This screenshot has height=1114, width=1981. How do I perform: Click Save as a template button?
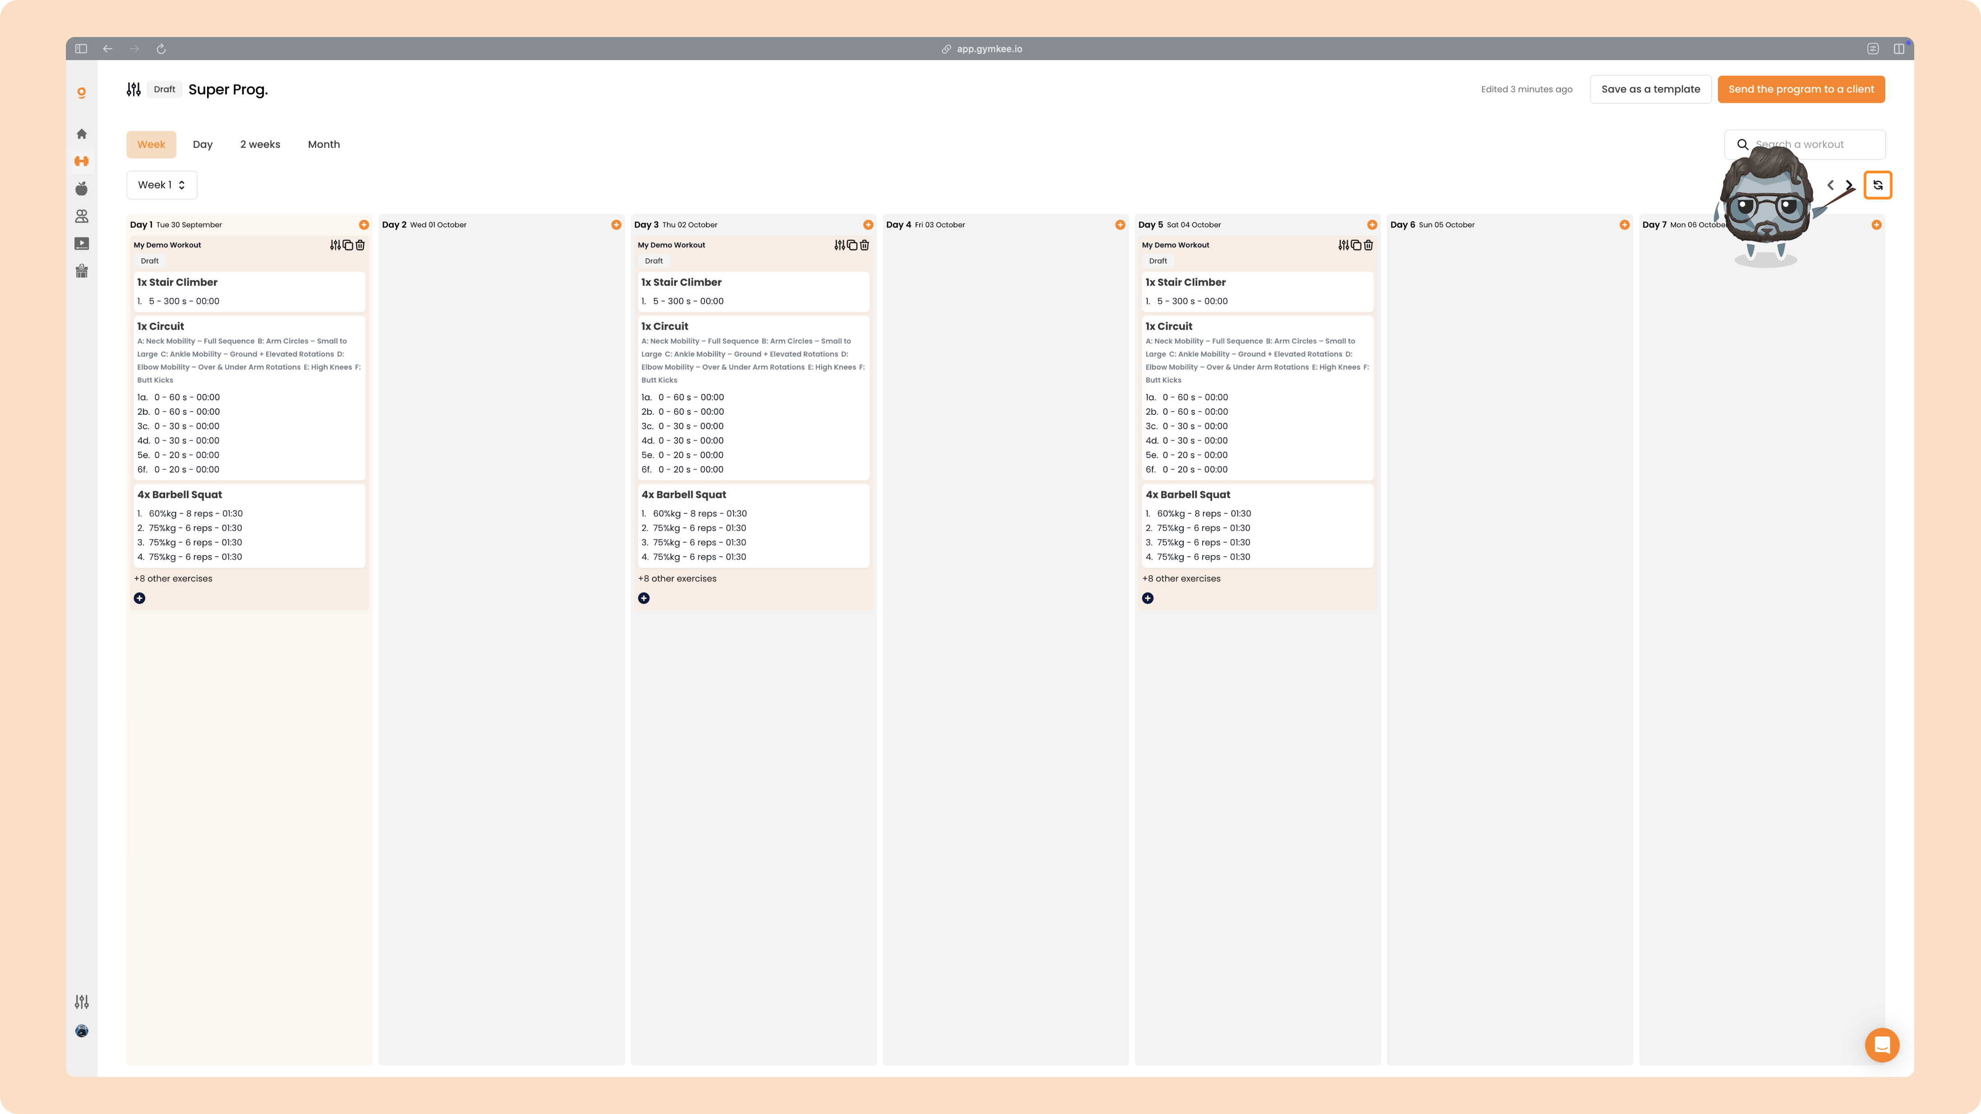[x=1650, y=89]
